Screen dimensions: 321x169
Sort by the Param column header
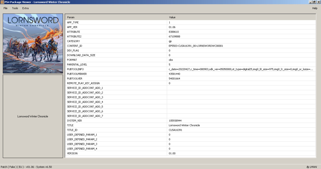[x=116, y=17]
